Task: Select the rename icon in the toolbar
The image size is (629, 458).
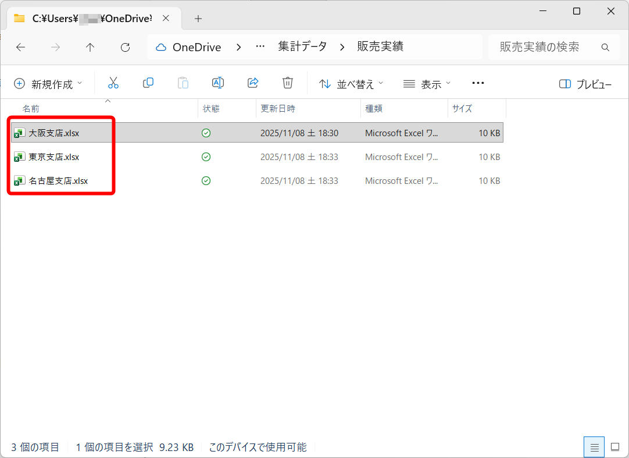Action: 217,83
